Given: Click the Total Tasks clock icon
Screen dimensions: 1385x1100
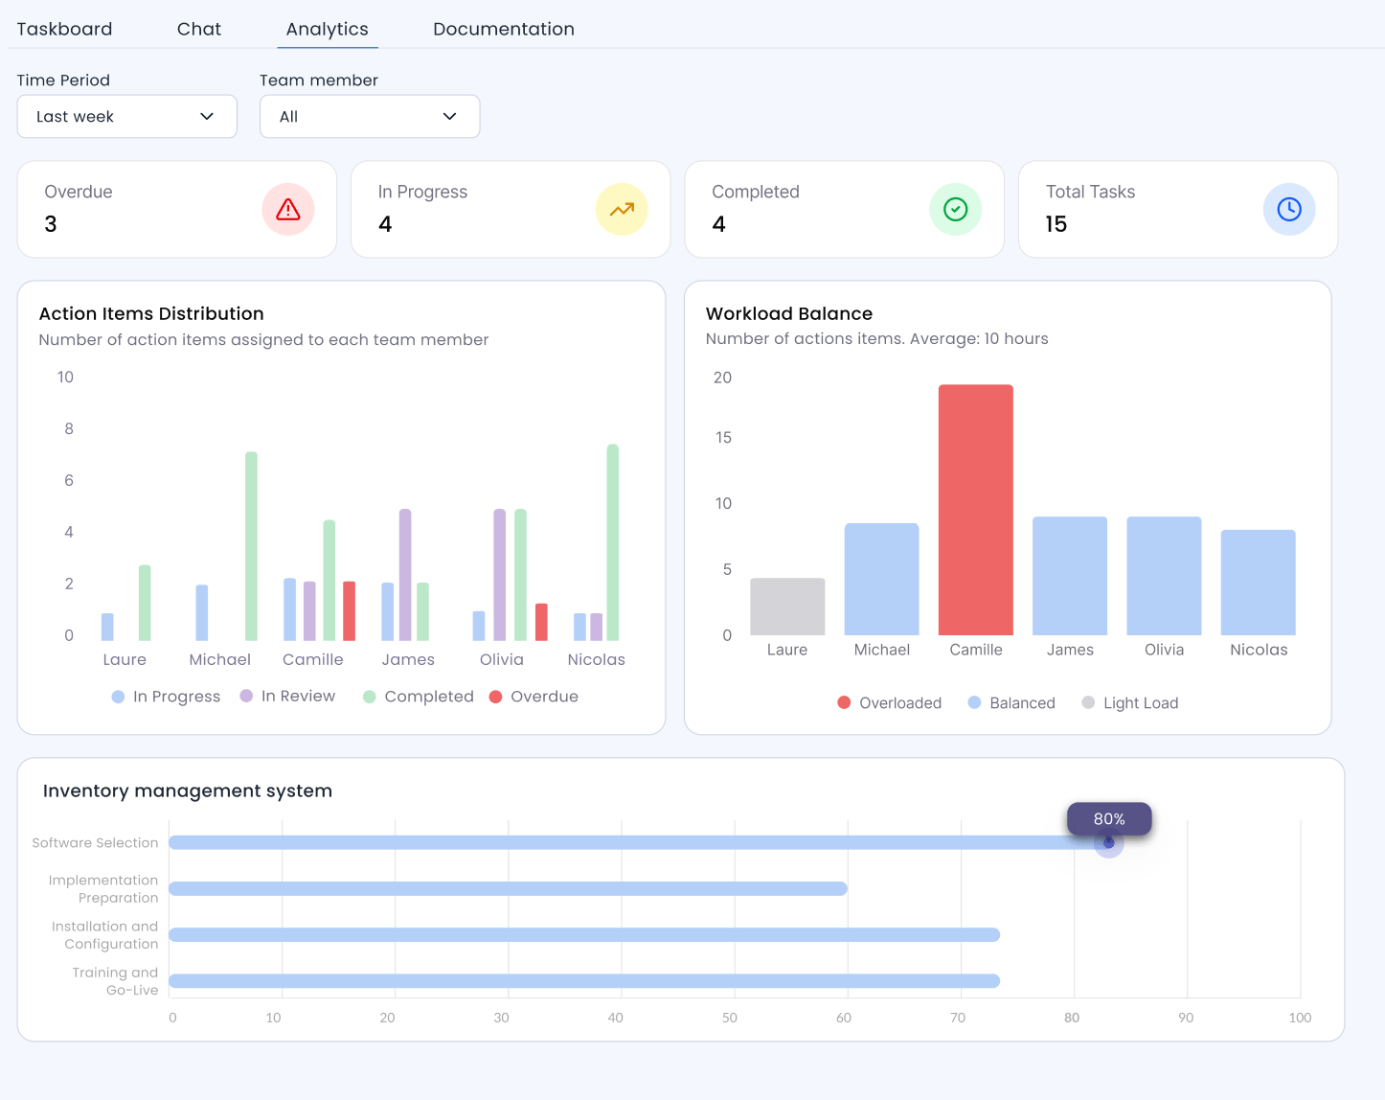Looking at the screenshot, I should [x=1288, y=210].
